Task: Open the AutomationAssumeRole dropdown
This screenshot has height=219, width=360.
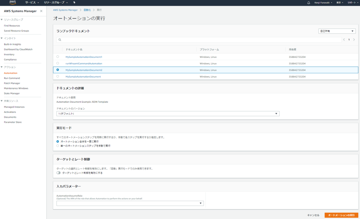Action: coord(130,203)
